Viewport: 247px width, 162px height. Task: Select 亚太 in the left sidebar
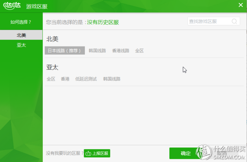pos(21,45)
